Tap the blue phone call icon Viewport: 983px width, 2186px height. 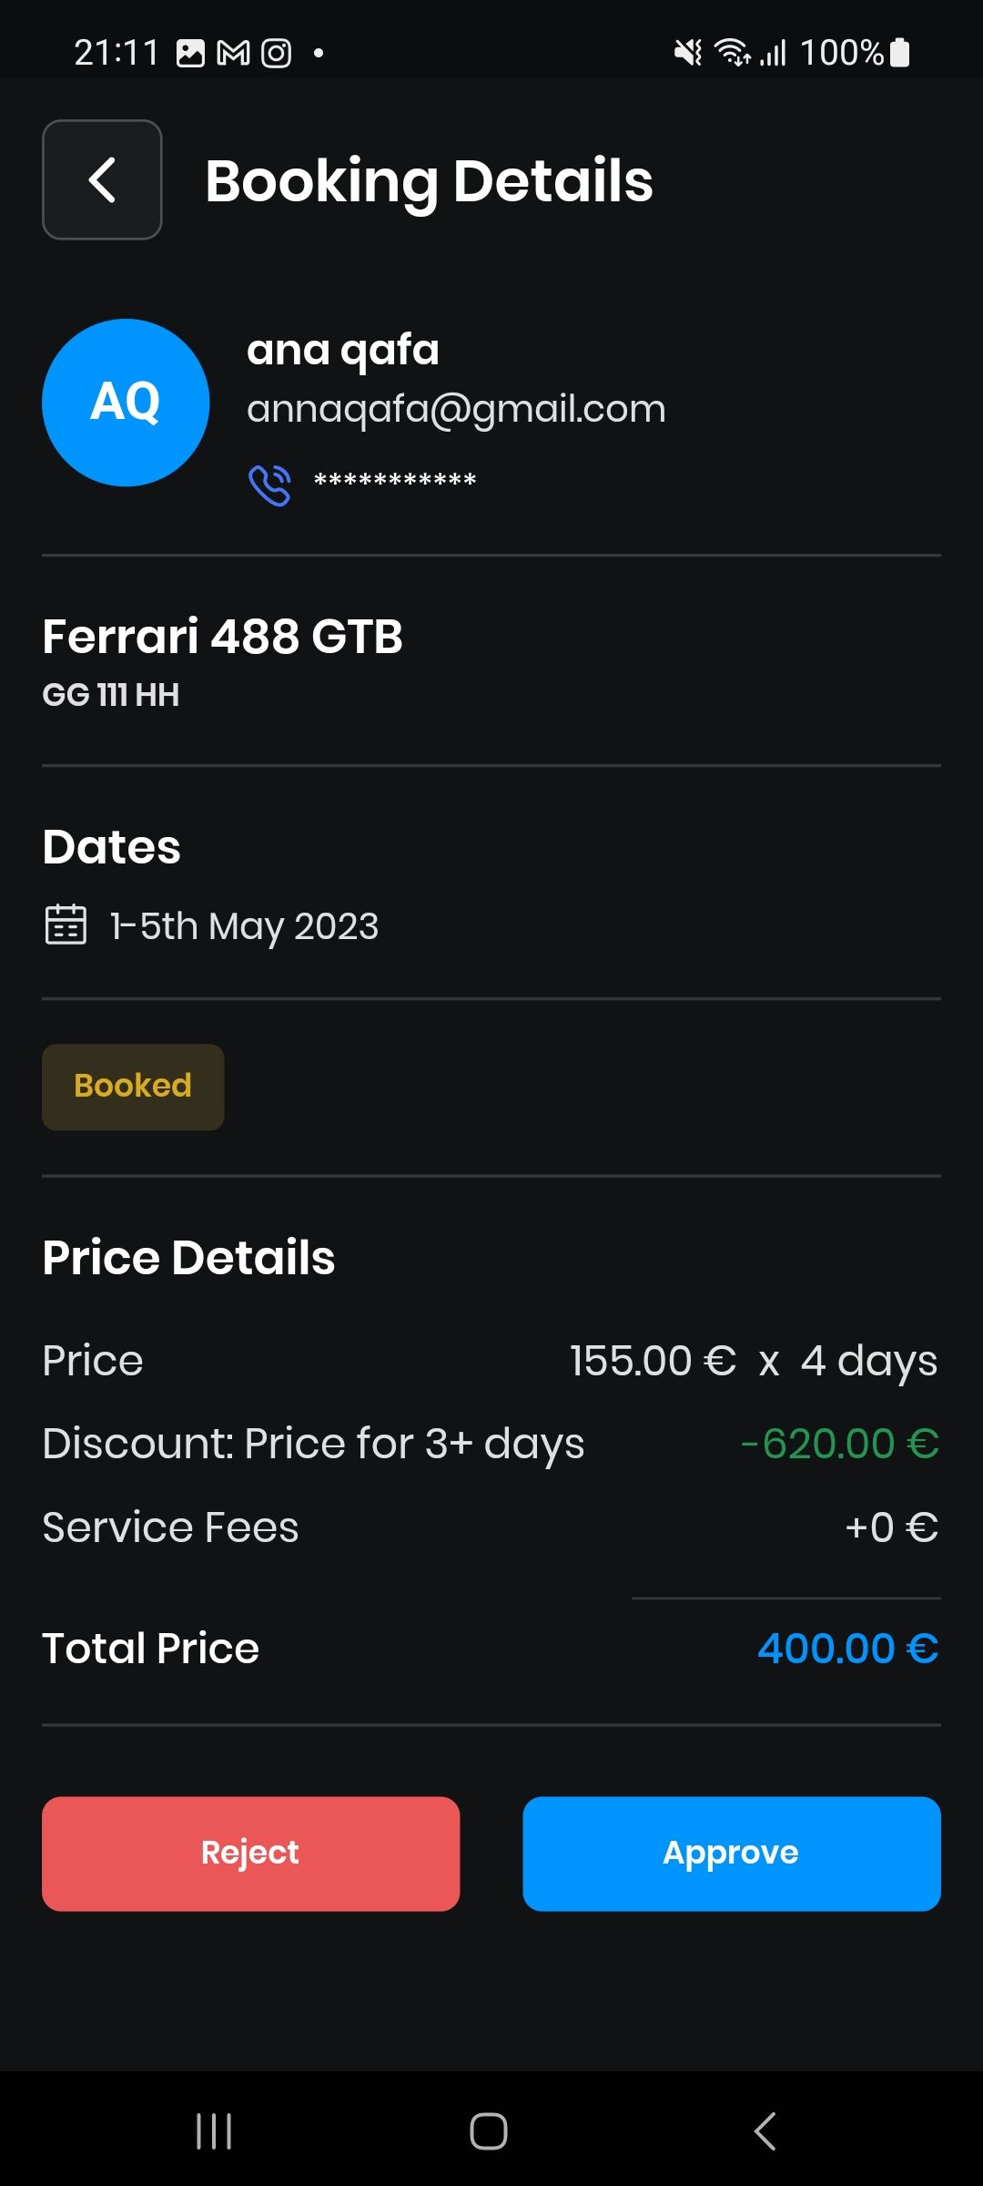point(269,485)
